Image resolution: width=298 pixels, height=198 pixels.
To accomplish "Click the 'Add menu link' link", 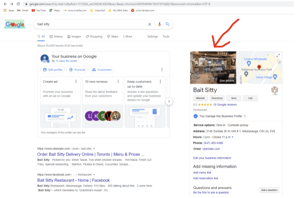I will point(202,172).
